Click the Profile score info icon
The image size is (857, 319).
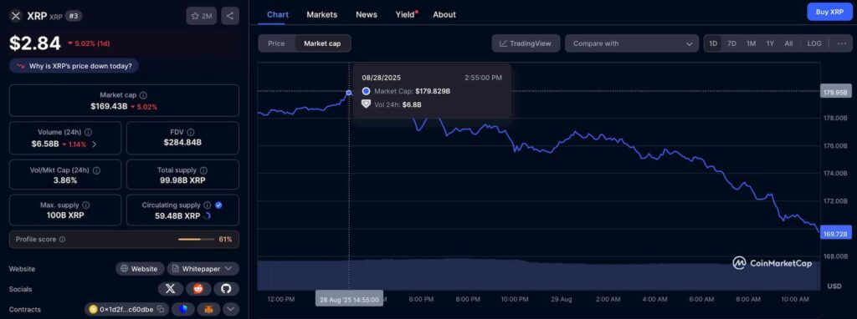(x=62, y=240)
